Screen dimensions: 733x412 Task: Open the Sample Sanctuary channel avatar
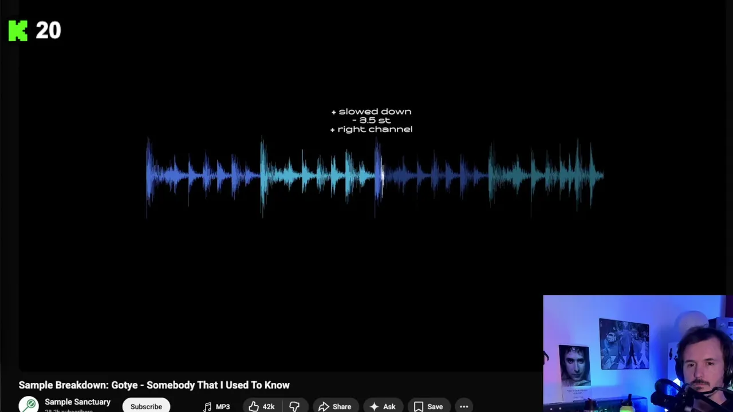[28, 405]
